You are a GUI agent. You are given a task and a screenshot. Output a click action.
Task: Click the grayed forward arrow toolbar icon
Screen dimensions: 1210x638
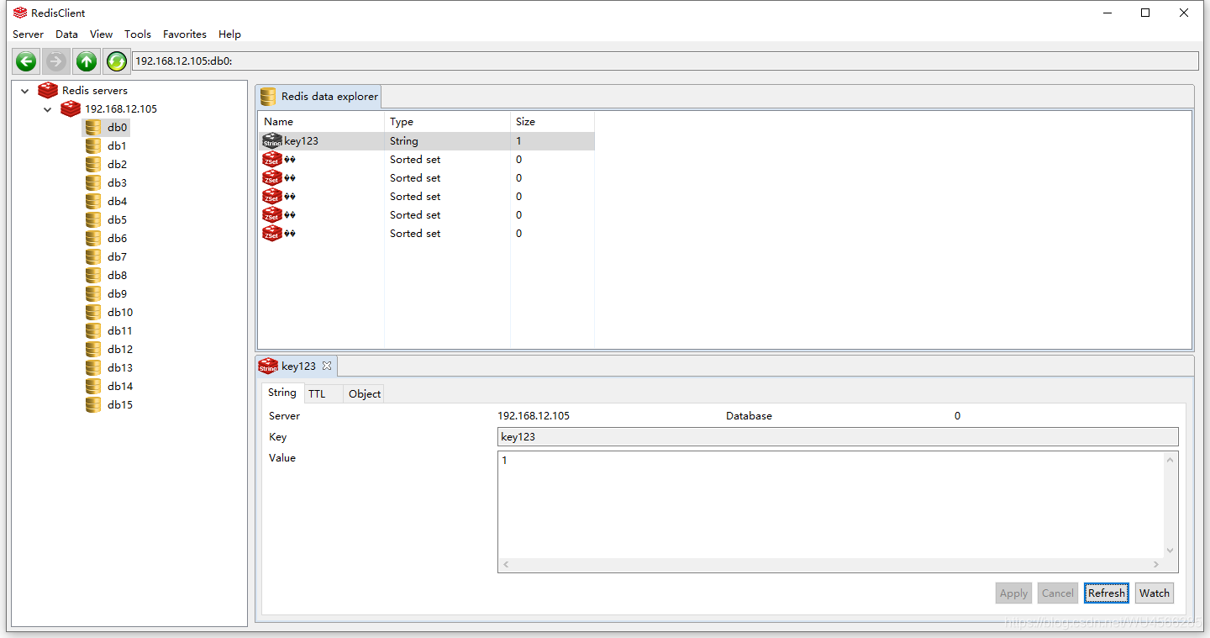click(x=56, y=61)
